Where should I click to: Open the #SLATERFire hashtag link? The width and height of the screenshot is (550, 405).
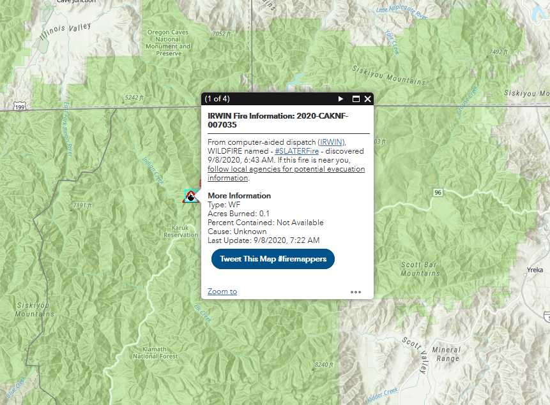point(297,151)
